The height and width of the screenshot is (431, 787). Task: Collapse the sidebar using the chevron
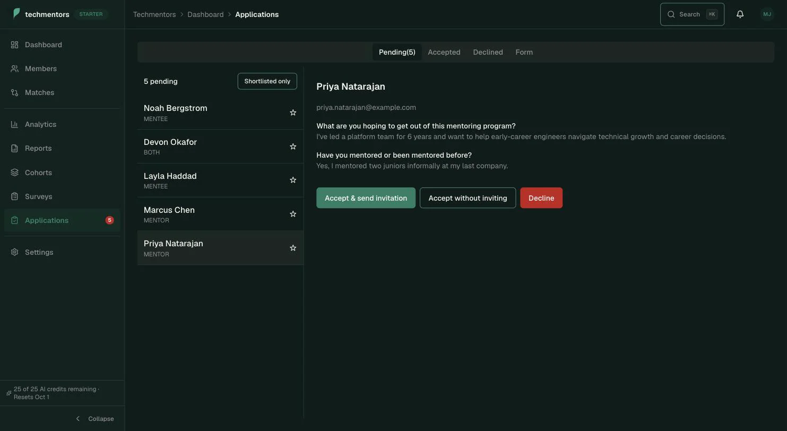pos(78,419)
